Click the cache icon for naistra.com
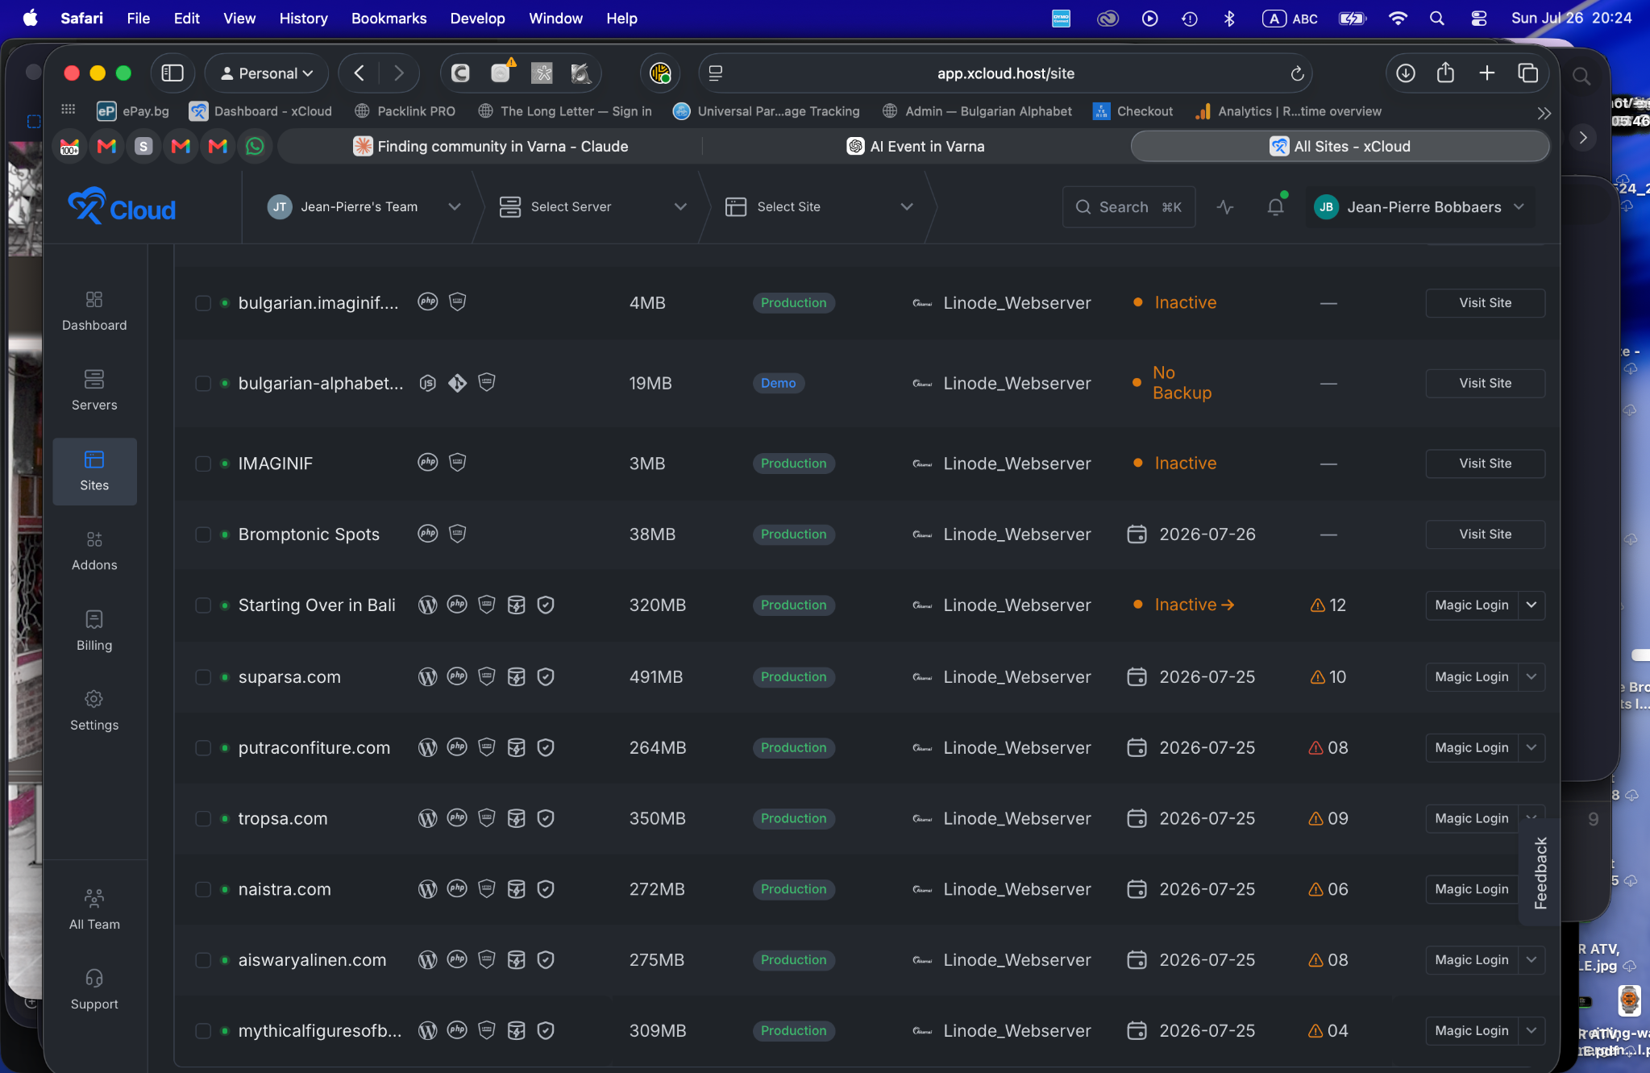The image size is (1650, 1073). point(517,889)
